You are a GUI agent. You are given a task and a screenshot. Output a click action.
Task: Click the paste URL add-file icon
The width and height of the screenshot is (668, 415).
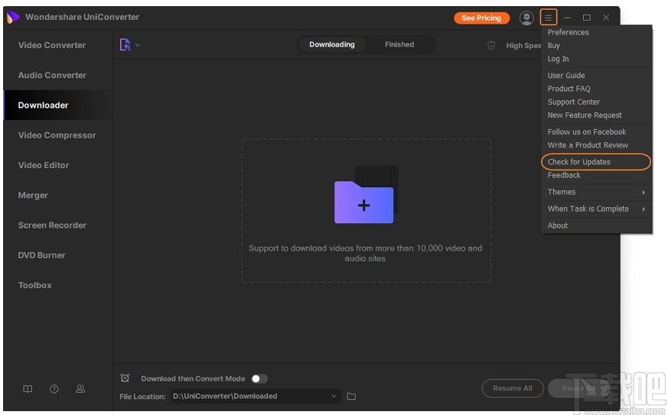point(125,44)
